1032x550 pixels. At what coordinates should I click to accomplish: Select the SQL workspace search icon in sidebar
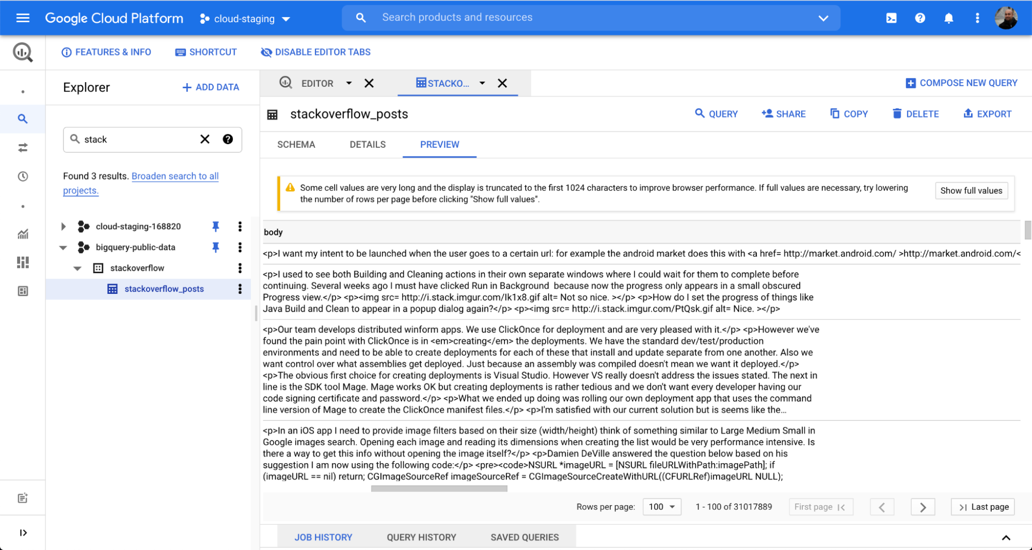(23, 119)
